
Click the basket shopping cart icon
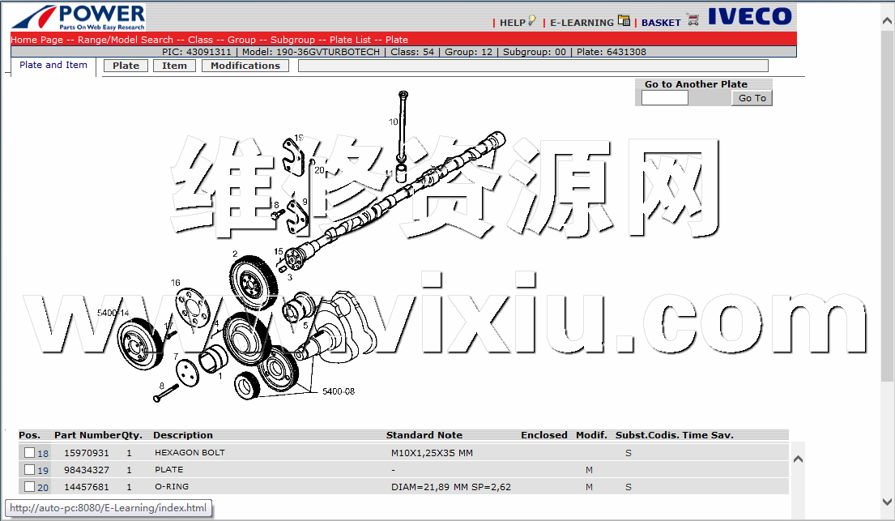693,20
